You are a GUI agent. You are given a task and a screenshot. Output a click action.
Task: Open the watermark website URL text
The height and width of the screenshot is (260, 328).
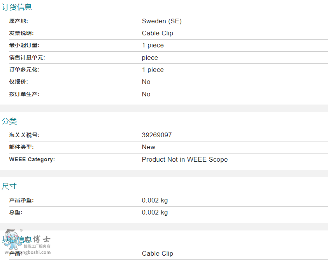28,252
